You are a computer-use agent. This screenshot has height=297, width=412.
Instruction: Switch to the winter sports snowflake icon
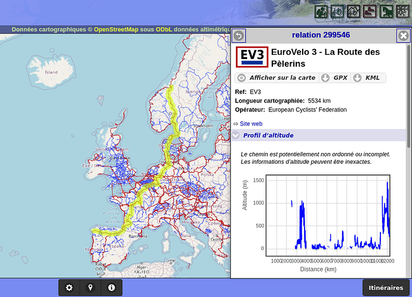coord(401,11)
